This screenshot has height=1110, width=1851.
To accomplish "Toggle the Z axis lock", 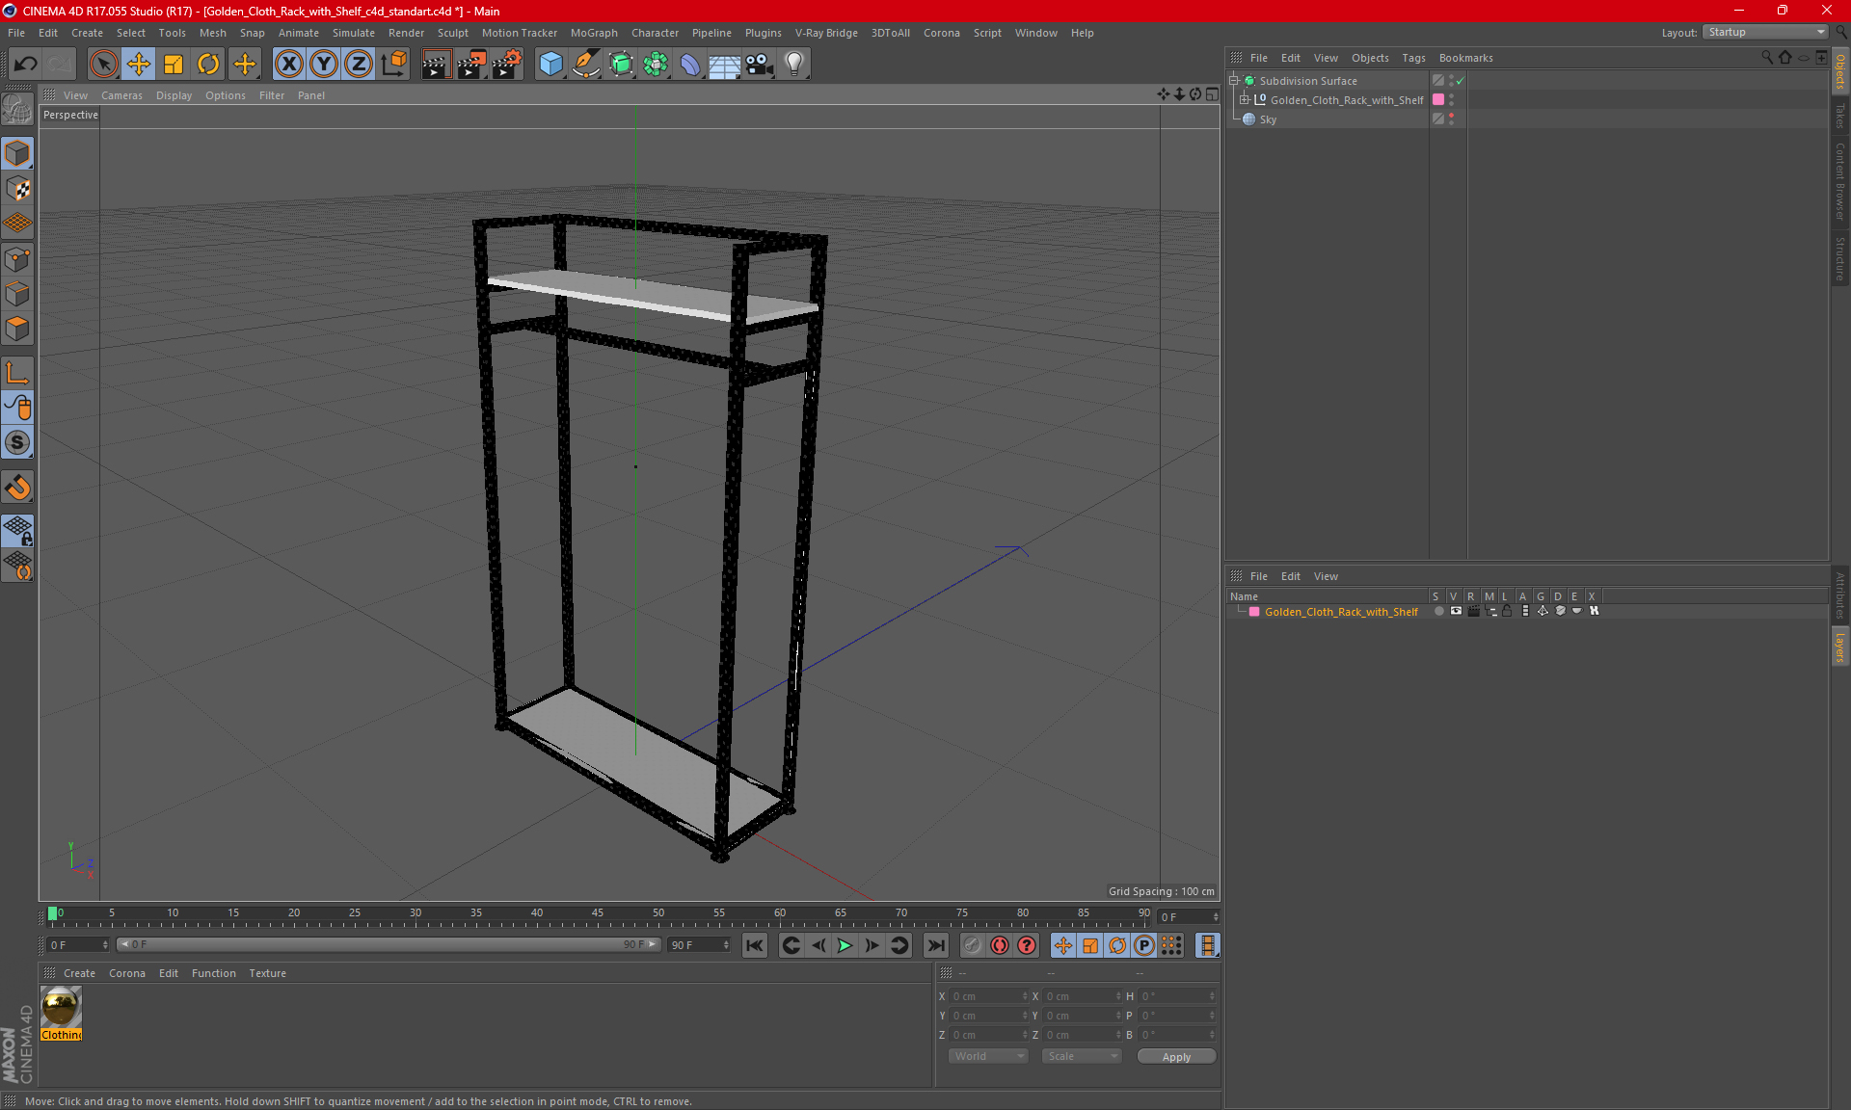I will (x=359, y=64).
